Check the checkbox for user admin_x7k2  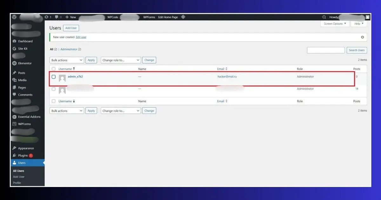(53, 77)
